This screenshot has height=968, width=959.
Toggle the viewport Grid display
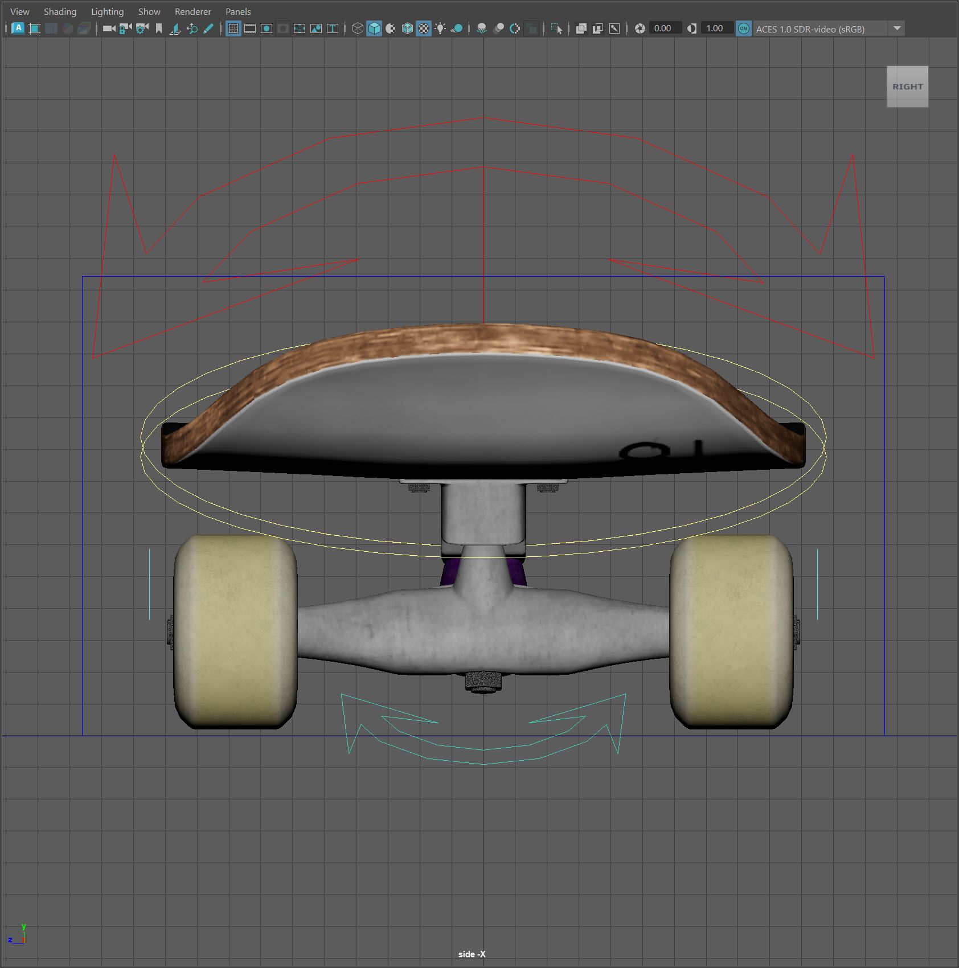tap(233, 28)
